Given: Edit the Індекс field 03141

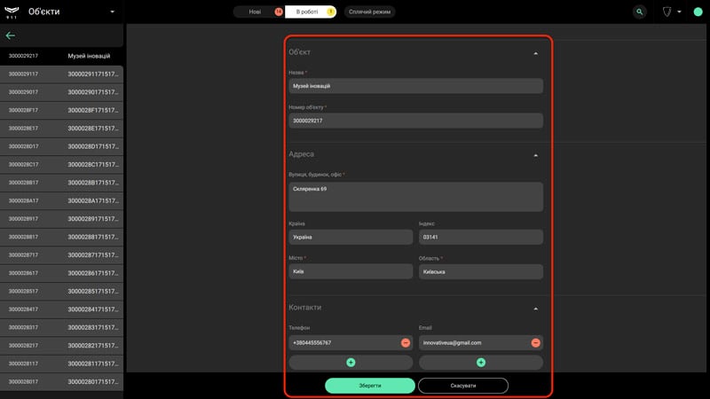Looking at the screenshot, I should coord(481,237).
